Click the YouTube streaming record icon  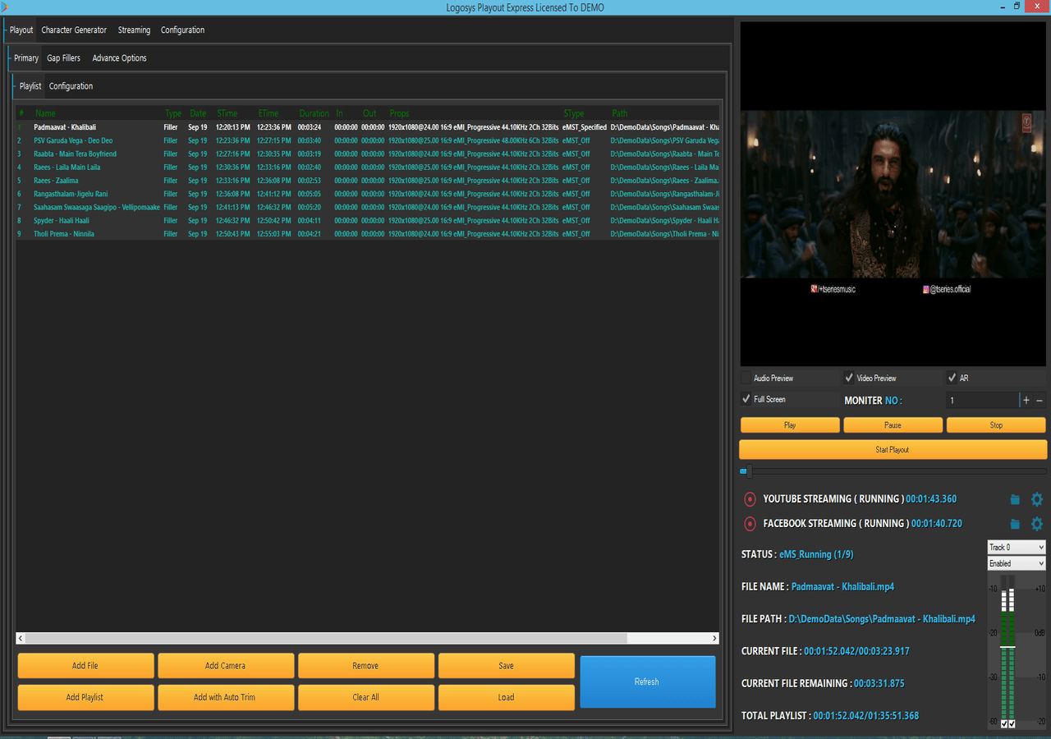click(749, 499)
